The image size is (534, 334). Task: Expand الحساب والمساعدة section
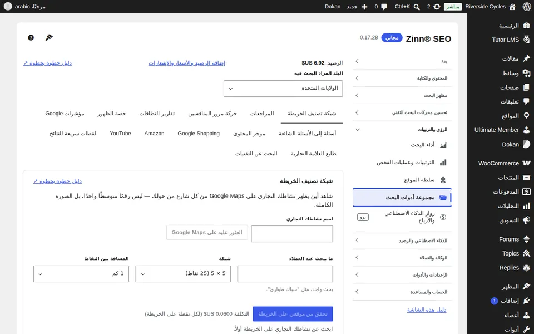(402, 292)
